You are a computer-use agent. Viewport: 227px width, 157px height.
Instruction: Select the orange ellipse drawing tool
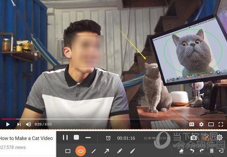click(x=81, y=151)
